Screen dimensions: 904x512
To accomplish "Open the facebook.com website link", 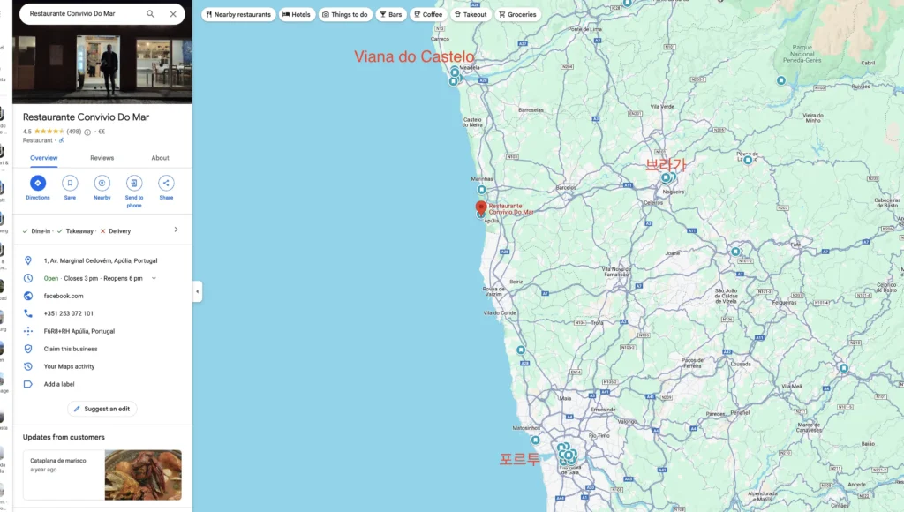I will [64, 296].
